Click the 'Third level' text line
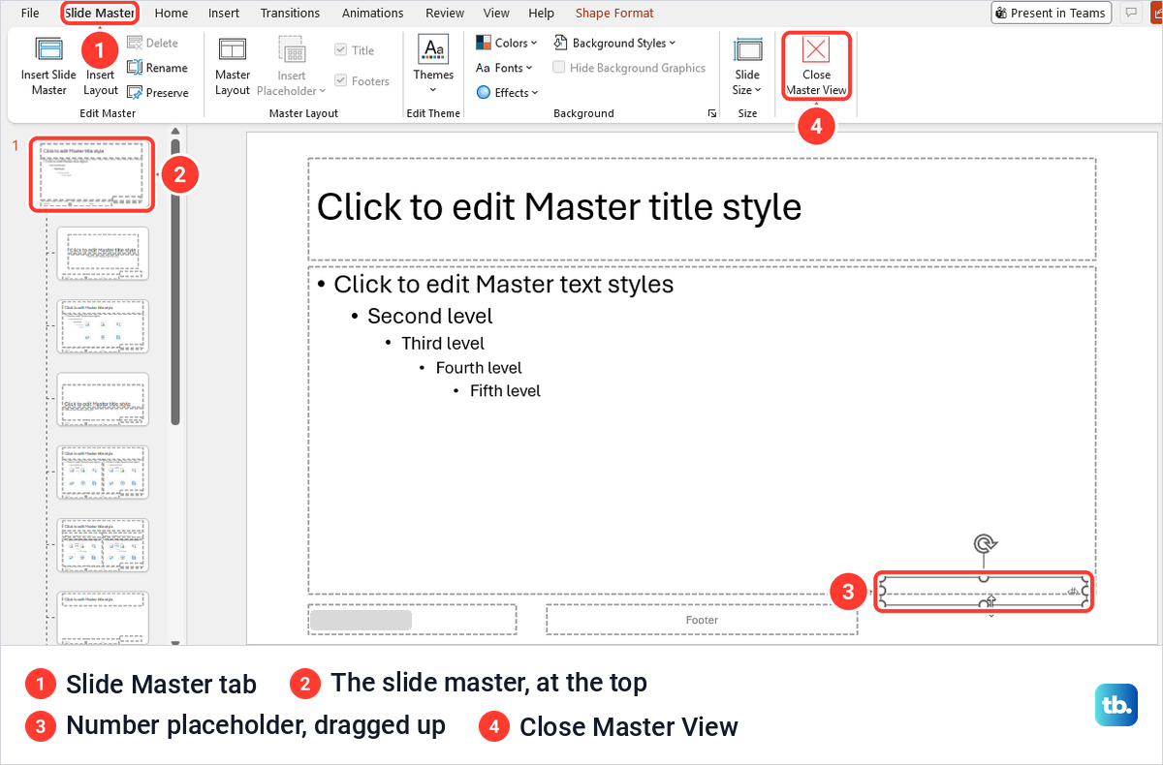This screenshot has width=1163, height=765. 443,344
